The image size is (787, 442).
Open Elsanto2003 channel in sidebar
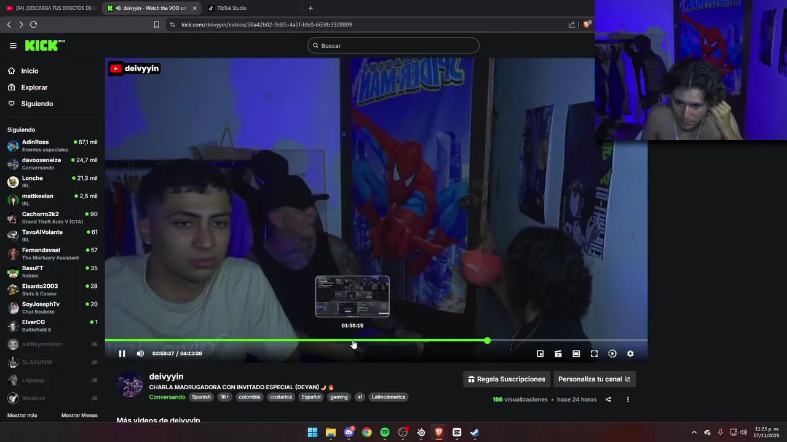tap(52, 290)
